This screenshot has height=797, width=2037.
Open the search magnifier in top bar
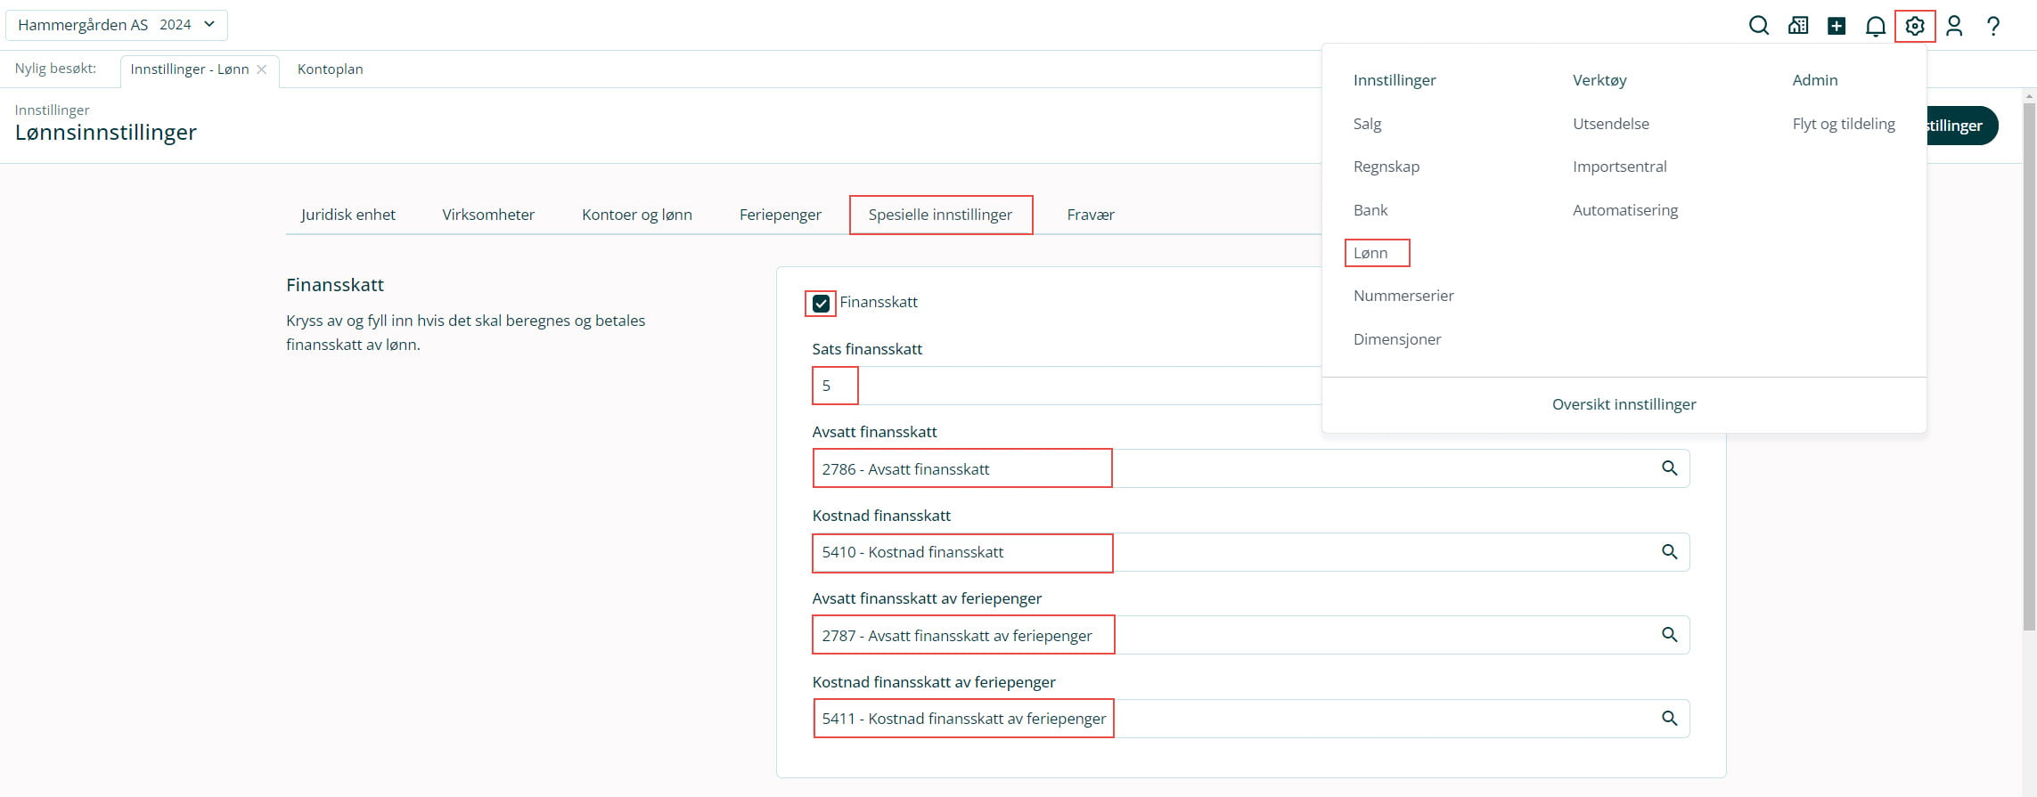(1758, 26)
